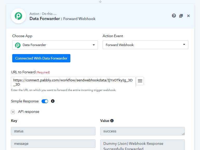Click the Connected With Data Forwarder button
This screenshot has height=150, width=200.
coord(41,58)
